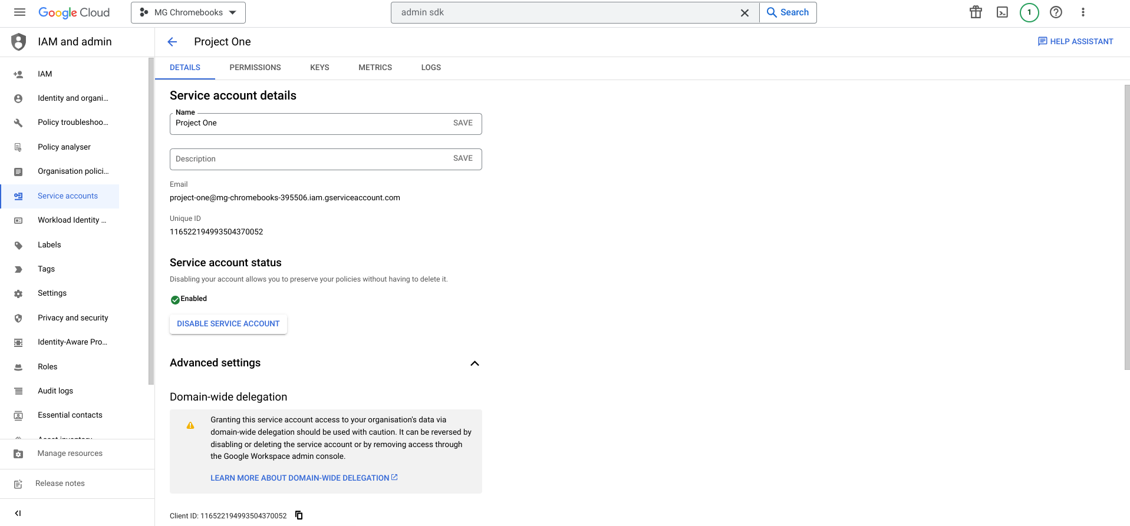The image size is (1130, 526).
Task: Open Labels in the sidebar
Action: (x=50, y=245)
